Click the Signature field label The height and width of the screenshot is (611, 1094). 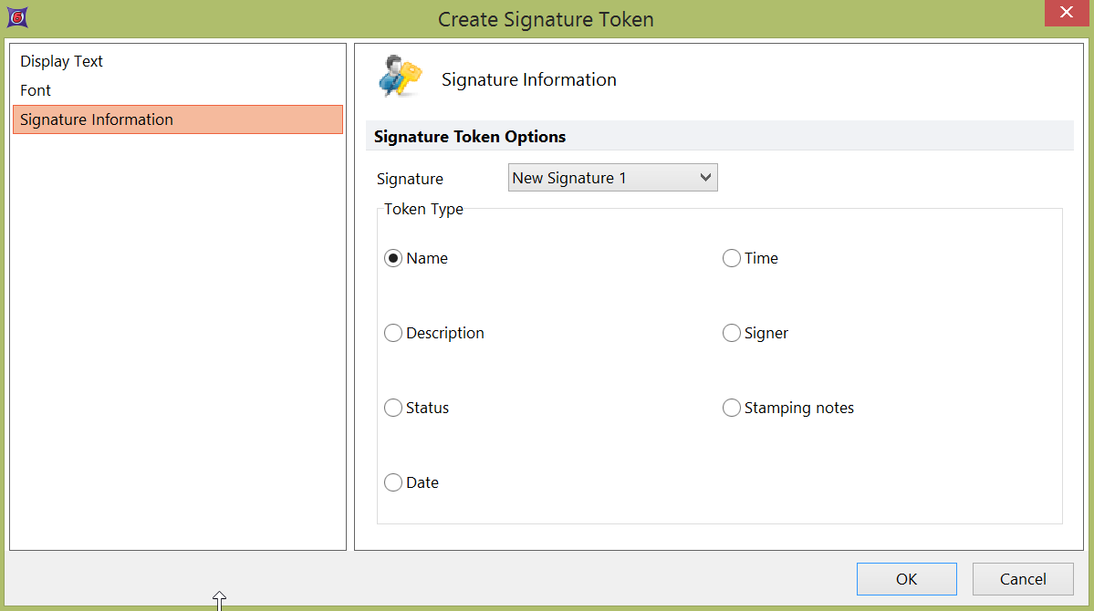click(410, 179)
